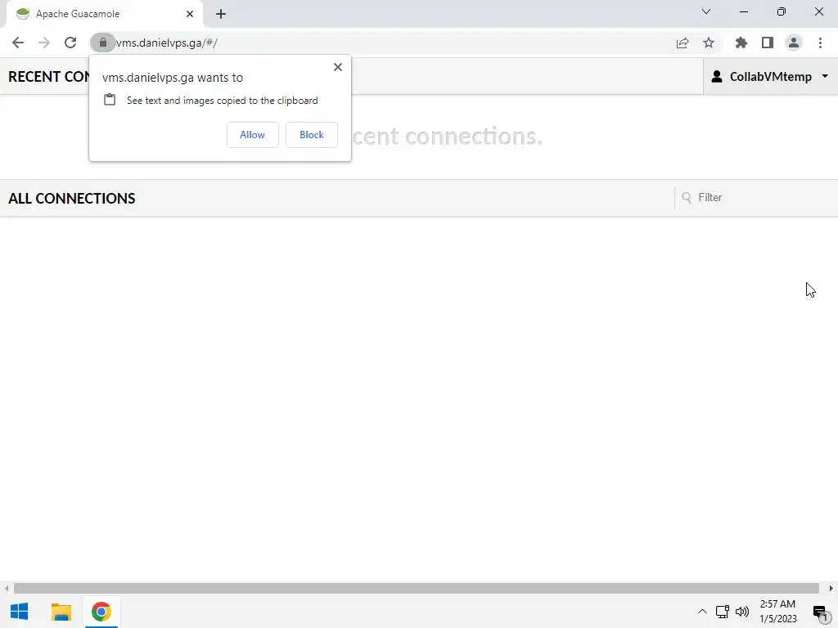Open the Chrome profile avatar
The width and height of the screenshot is (838, 628).
794,43
